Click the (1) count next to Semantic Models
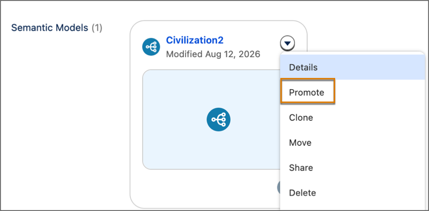 [97, 28]
